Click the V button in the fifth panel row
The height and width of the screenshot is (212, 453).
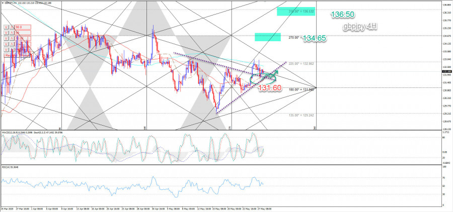pyautogui.click(x=6, y=49)
